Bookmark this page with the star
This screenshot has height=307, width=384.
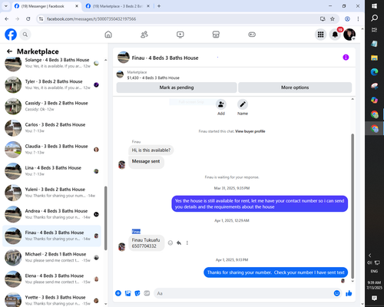333,19
